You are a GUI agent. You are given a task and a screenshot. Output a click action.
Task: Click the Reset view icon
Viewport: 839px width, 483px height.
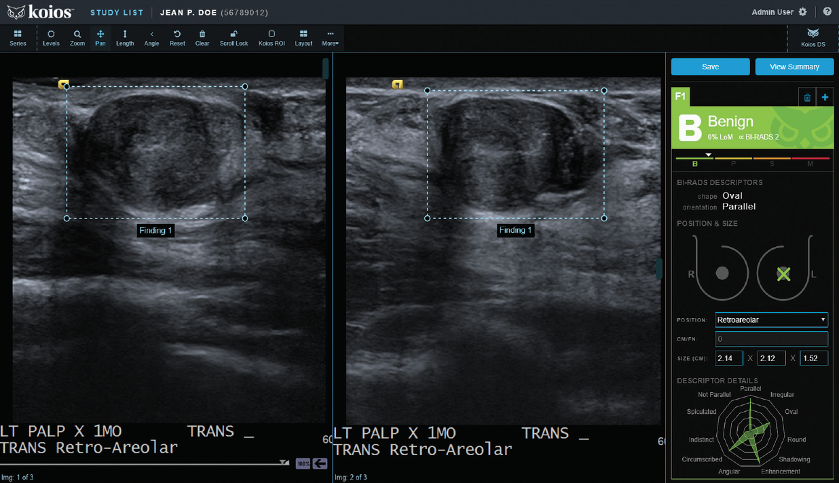click(x=177, y=37)
